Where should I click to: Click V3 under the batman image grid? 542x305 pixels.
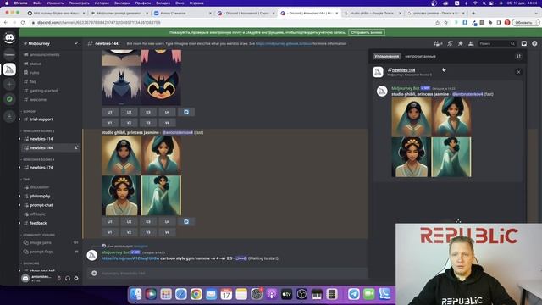pos(148,123)
